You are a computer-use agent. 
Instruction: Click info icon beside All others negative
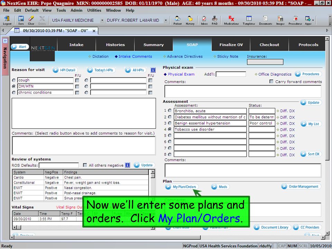tap(128, 165)
